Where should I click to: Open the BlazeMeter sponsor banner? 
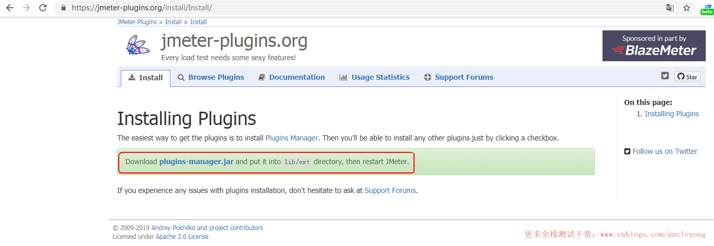(x=654, y=46)
